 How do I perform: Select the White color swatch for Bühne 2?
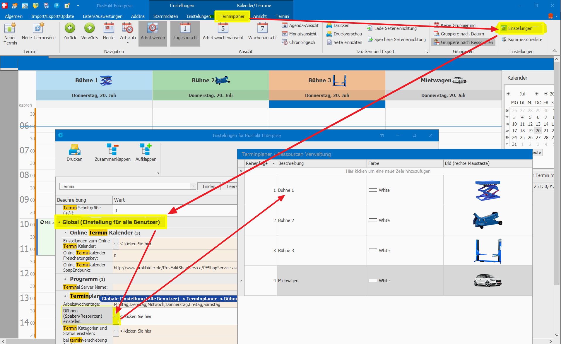(x=373, y=220)
